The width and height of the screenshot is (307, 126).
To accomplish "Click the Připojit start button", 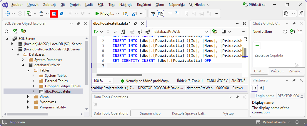I will [105, 13].
